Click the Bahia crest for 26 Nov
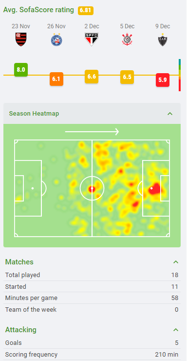The image size is (187, 361). pos(56,40)
